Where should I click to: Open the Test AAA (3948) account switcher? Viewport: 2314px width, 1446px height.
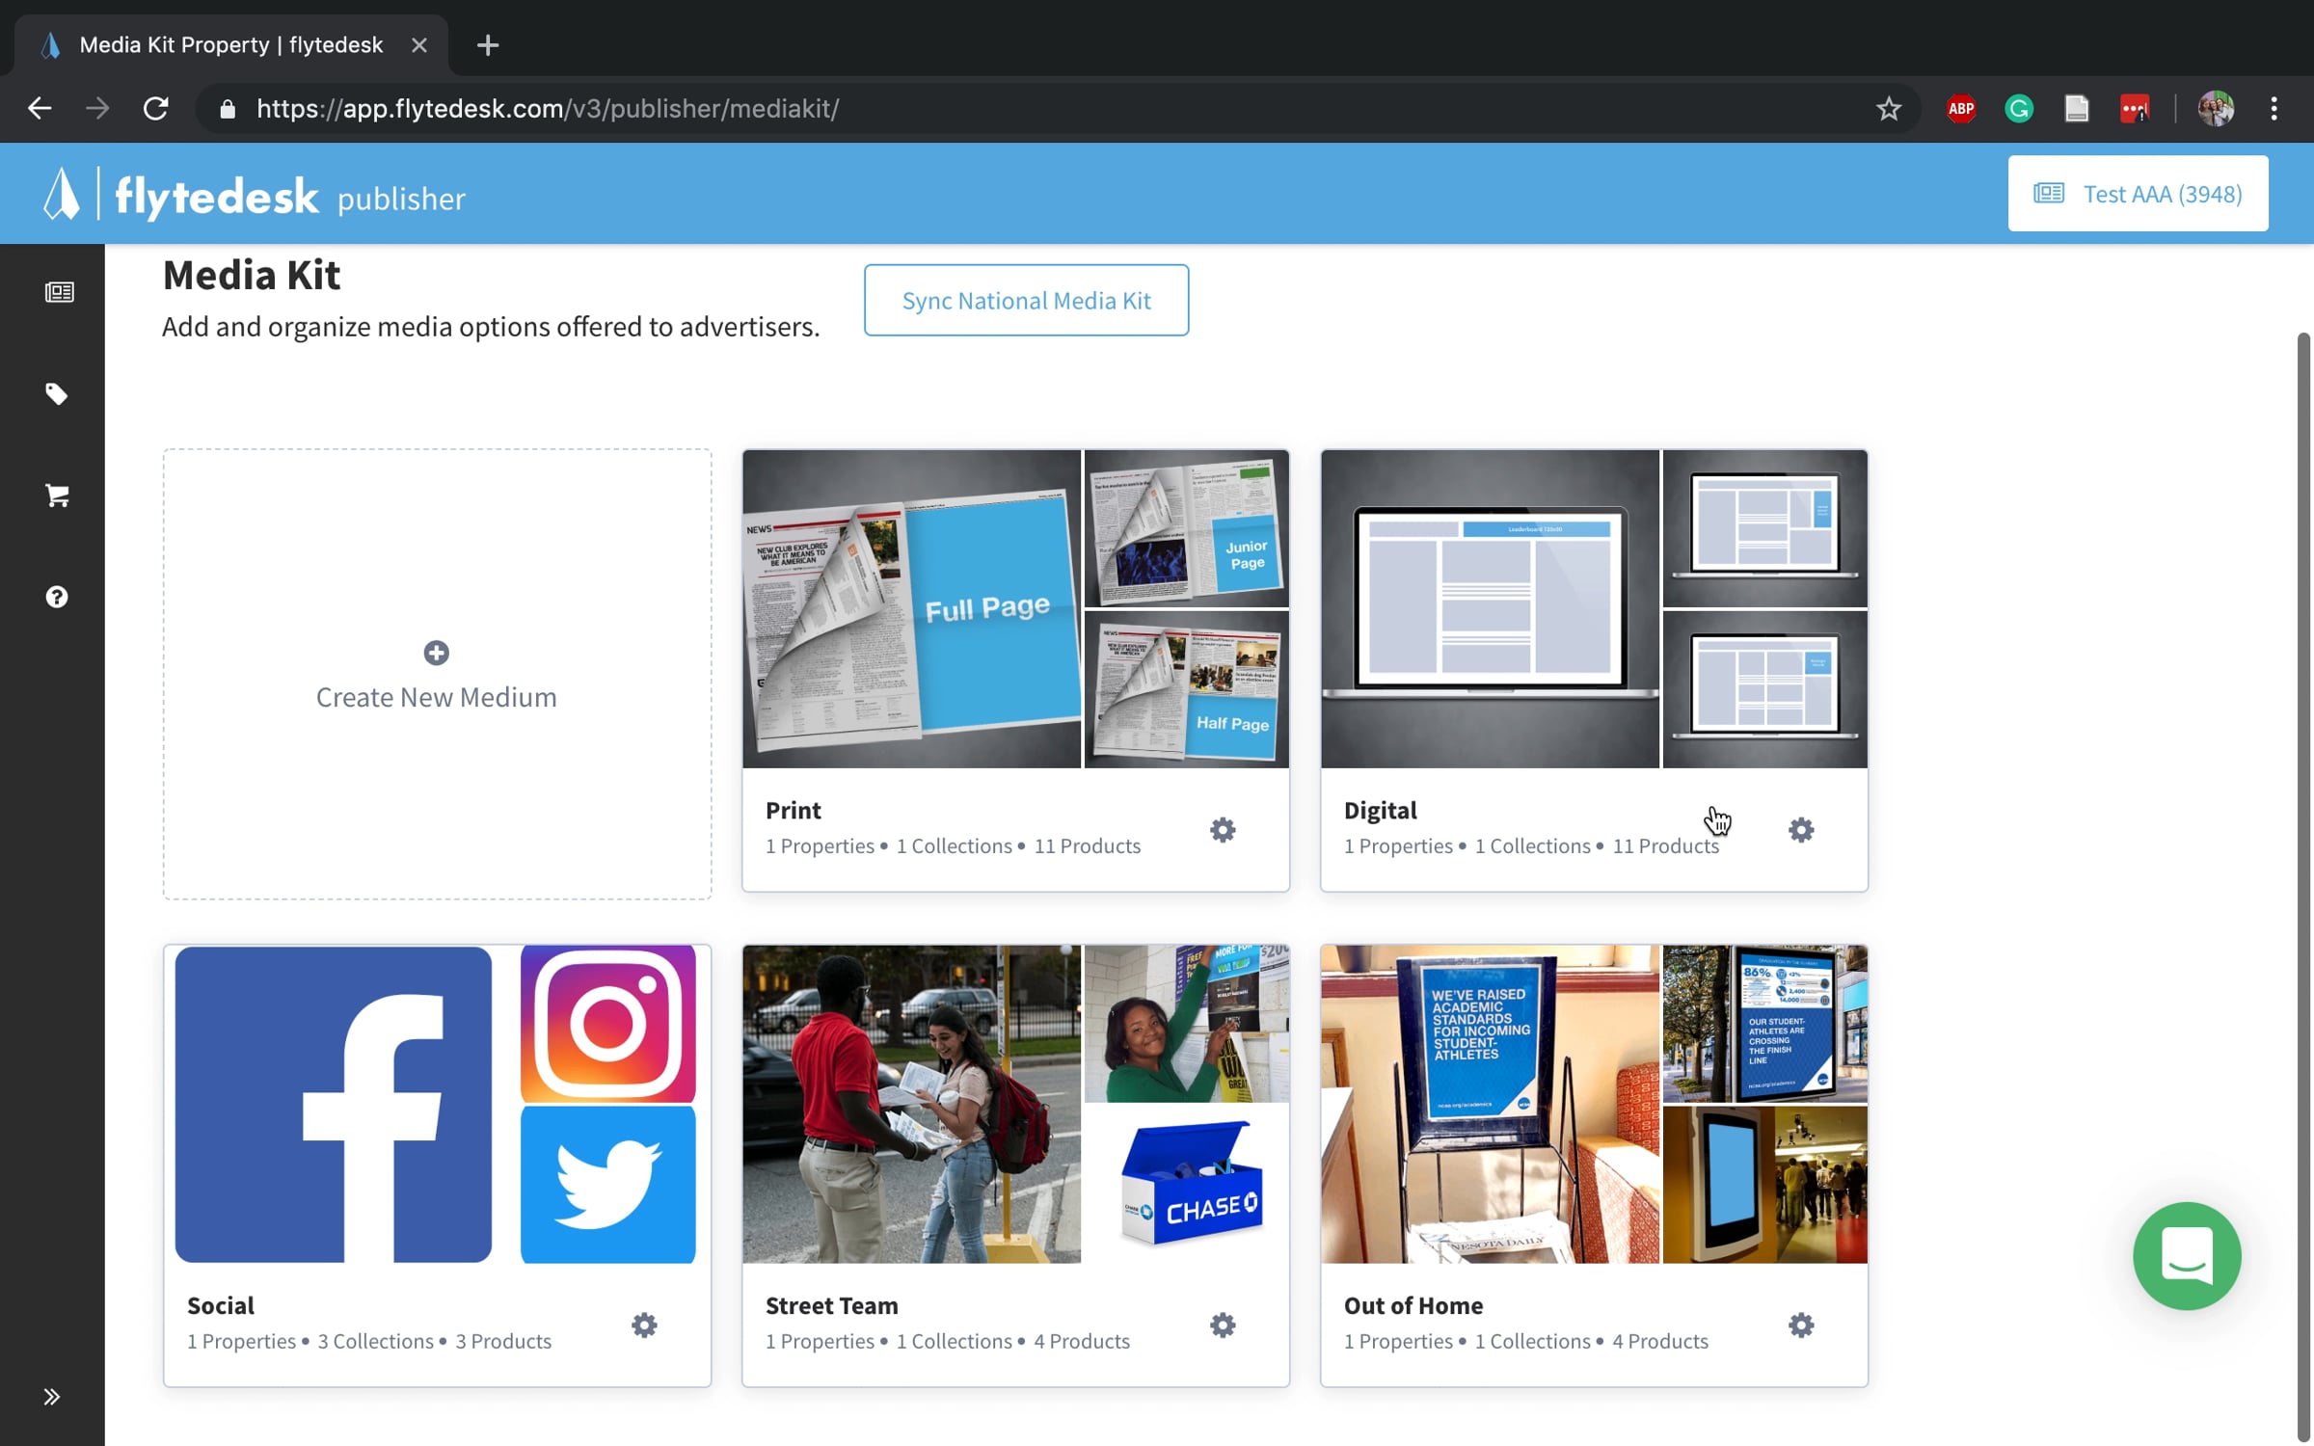(2138, 194)
